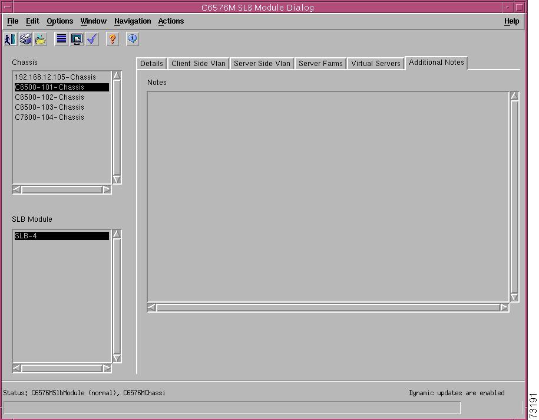This screenshot has height=420, width=539.
Task: Click the monitor toolbar icon
Action: pos(77,39)
